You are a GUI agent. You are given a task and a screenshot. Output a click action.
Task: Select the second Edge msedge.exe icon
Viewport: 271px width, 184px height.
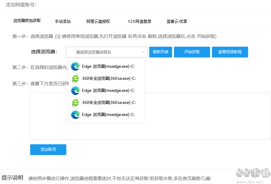pyautogui.click(x=75, y=90)
